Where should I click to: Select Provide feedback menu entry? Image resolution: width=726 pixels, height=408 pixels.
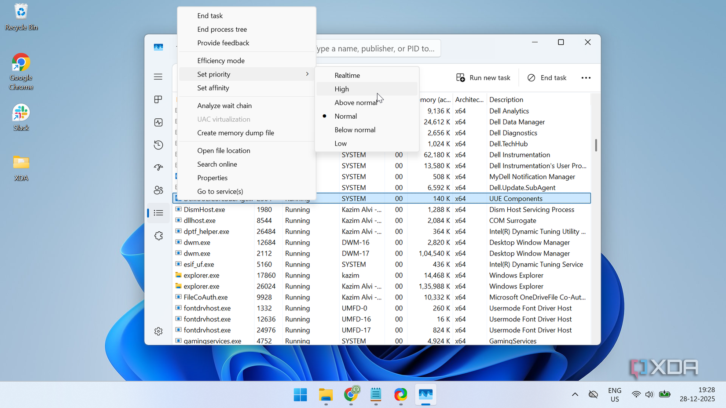pyautogui.click(x=246, y=43)
